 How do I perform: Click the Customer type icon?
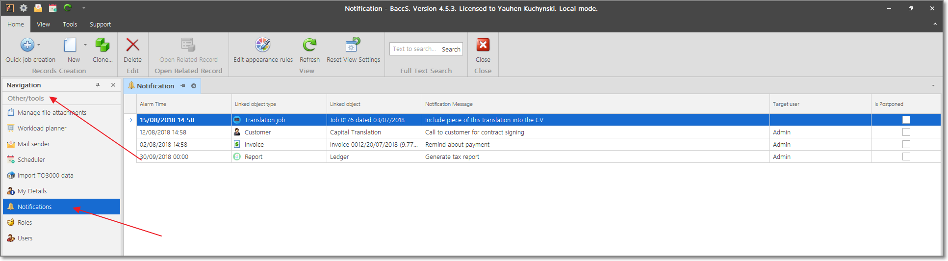click(237, 132)
